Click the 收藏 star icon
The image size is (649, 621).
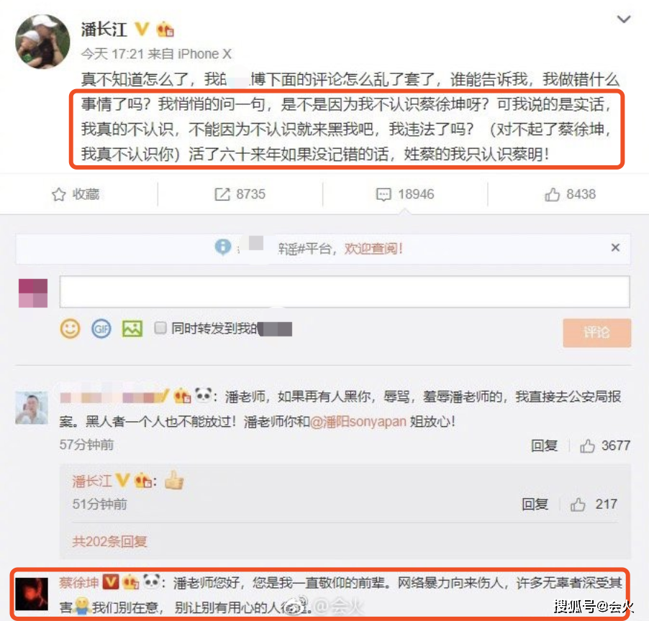(59, 194)
